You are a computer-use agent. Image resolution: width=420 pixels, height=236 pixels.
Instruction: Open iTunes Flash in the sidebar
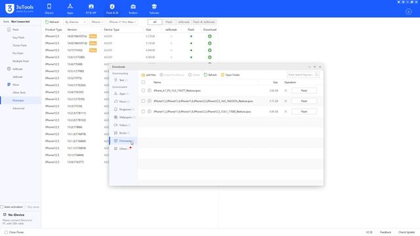20,45
